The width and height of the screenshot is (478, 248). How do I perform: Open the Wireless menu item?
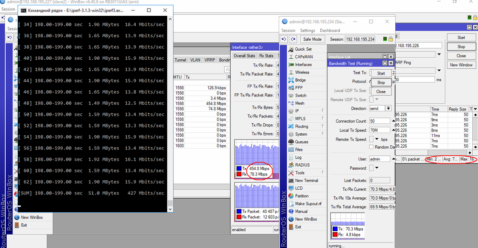[299, 72]
